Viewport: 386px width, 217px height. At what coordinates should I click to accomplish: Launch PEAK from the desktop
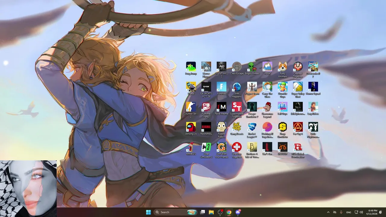tap(267, 69)
